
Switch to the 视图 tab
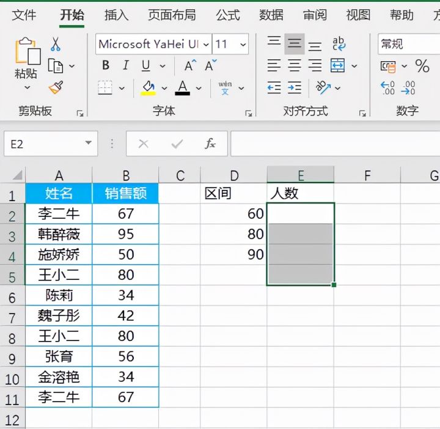358,15
